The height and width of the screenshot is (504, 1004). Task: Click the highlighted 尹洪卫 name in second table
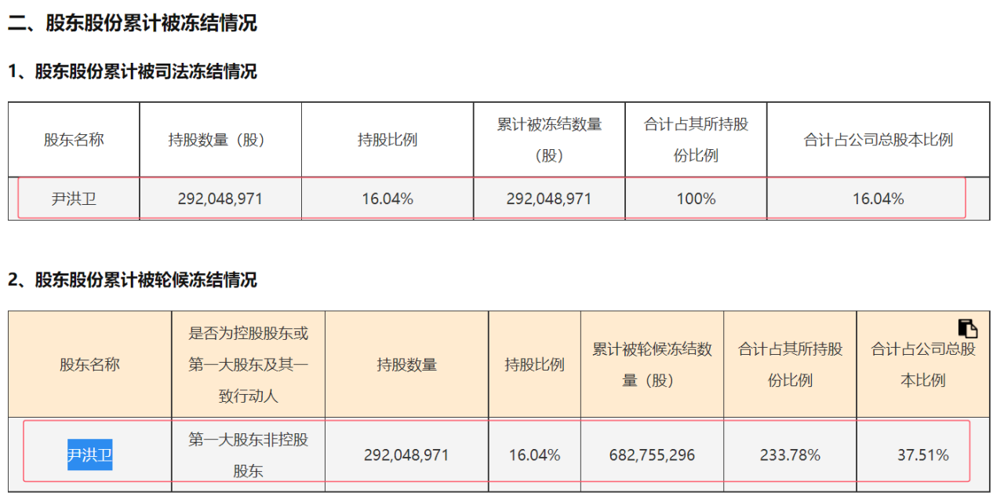click(x=89, y=455)
